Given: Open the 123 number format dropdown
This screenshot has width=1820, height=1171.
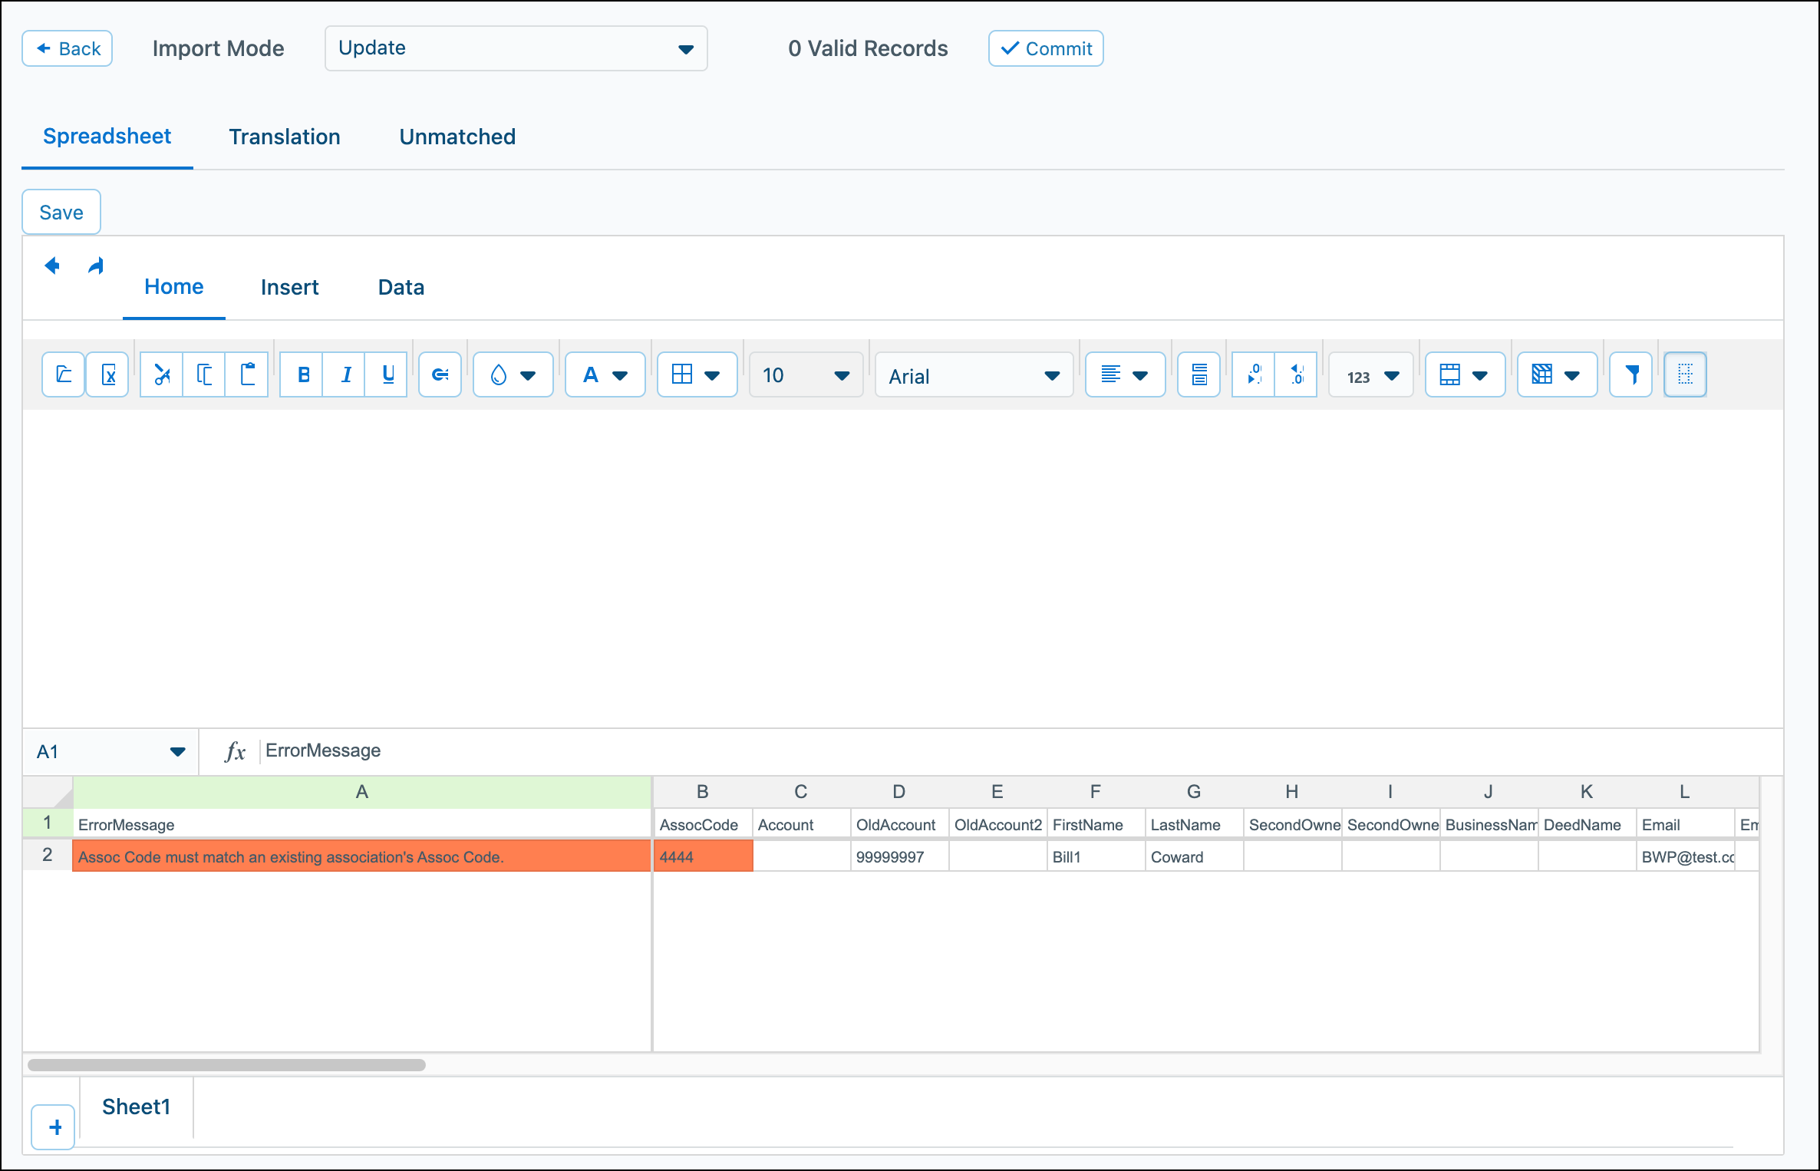Looking at the screenshot, I should tap(1371, 374).
